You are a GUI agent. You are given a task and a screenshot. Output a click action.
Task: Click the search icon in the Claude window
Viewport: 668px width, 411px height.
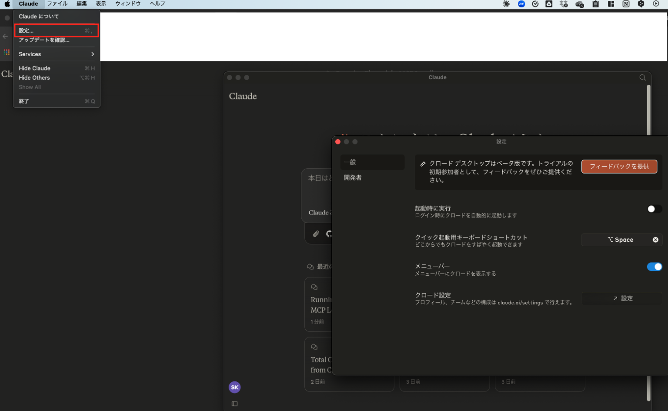643,77
